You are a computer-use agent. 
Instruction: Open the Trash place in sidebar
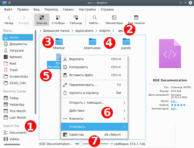(x=13, y=70)
